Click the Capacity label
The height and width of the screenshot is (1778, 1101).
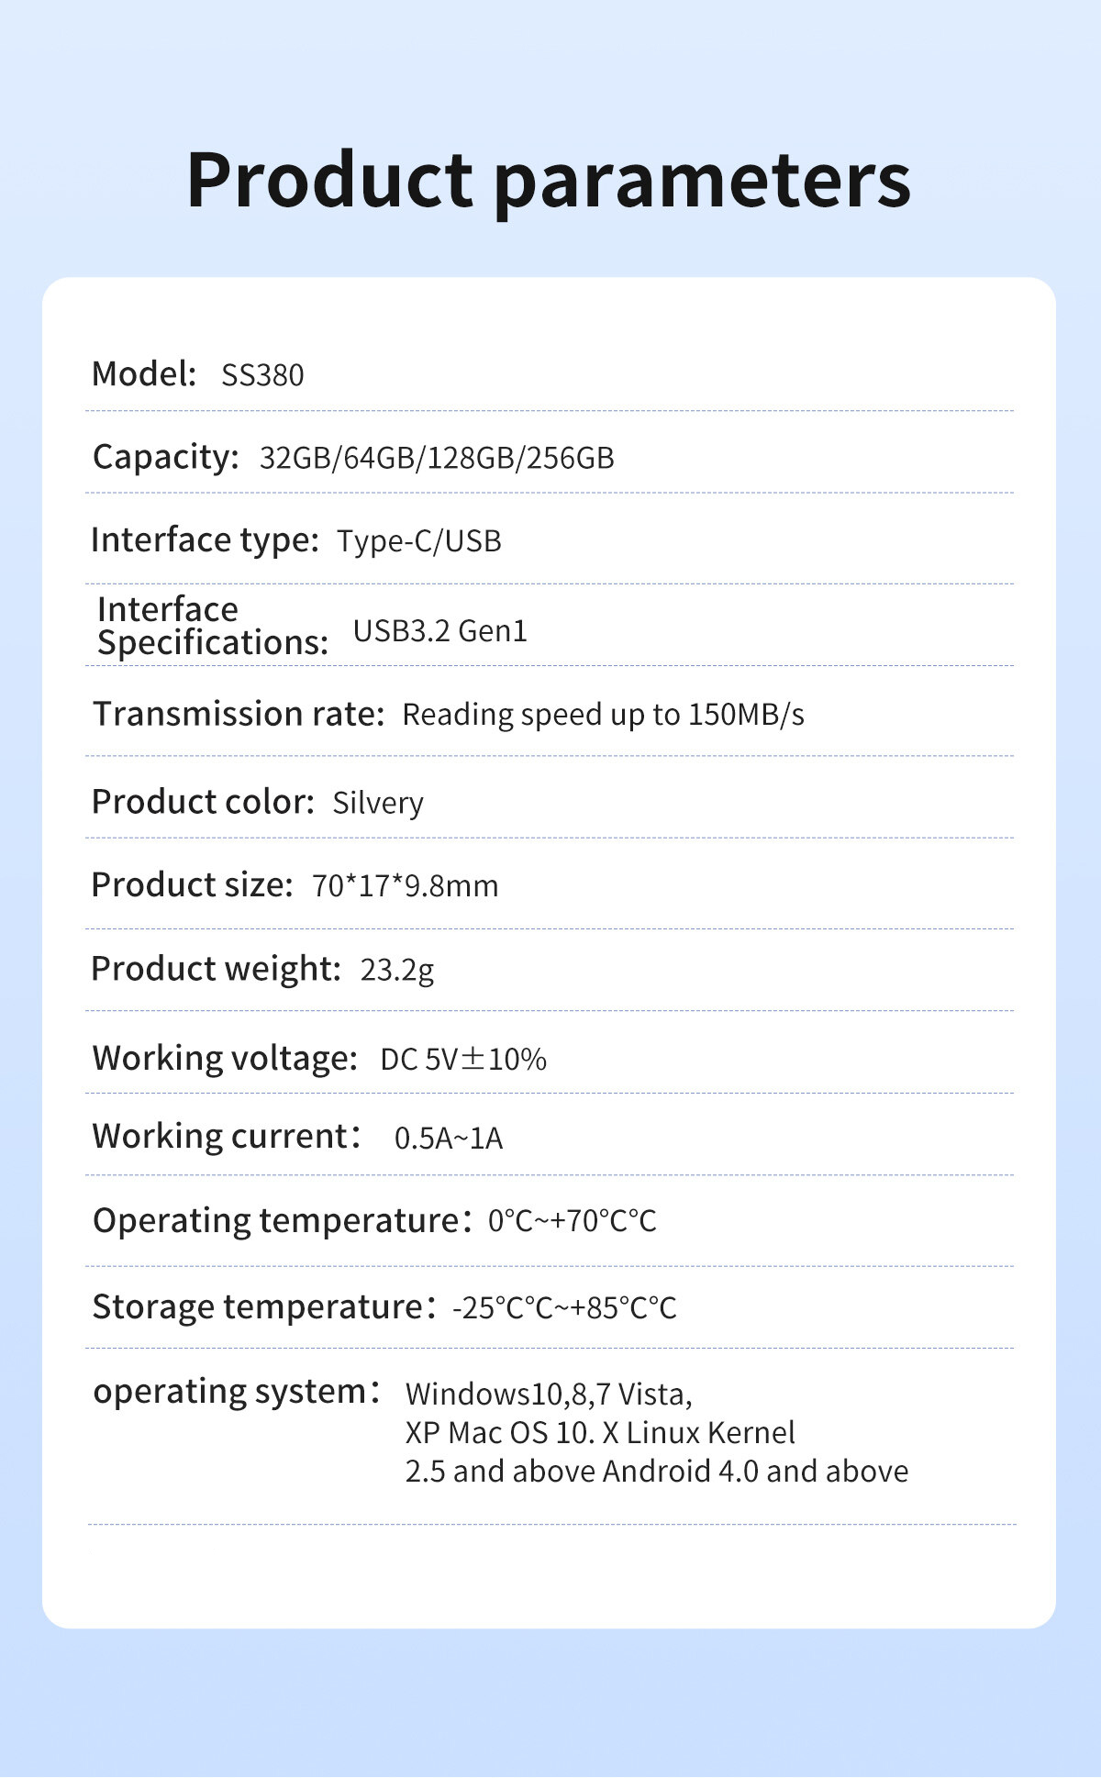pyautogui.click(x=166, y=457)
